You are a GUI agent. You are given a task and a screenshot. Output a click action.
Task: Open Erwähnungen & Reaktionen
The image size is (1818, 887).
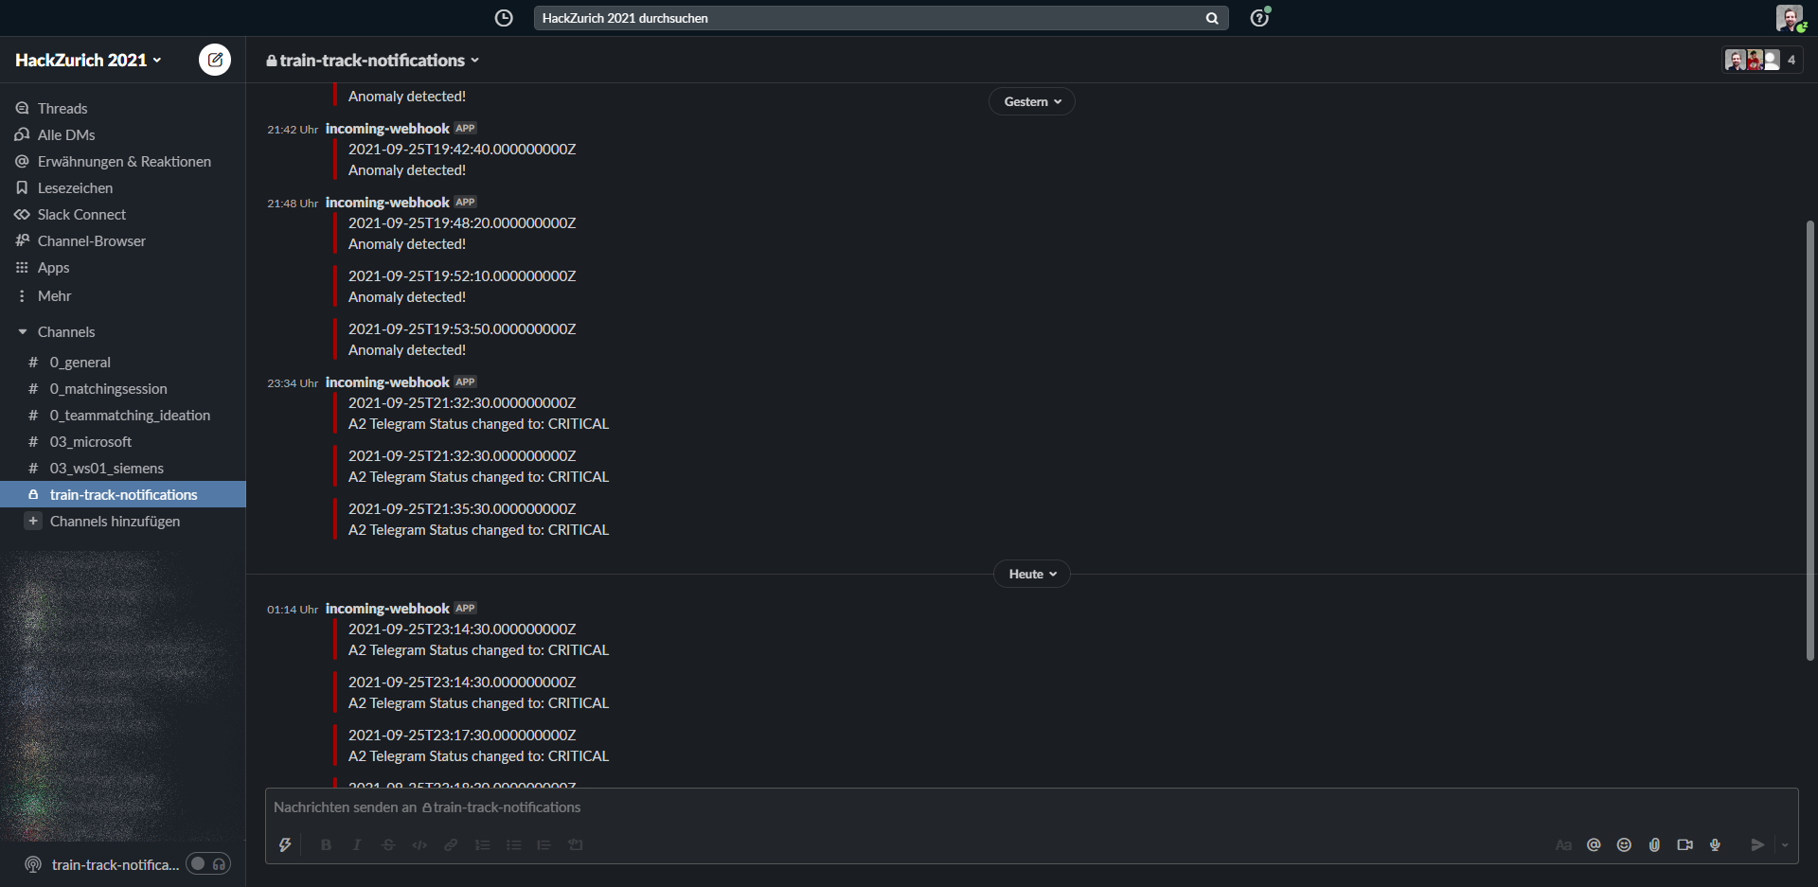[x=123, y=161]
